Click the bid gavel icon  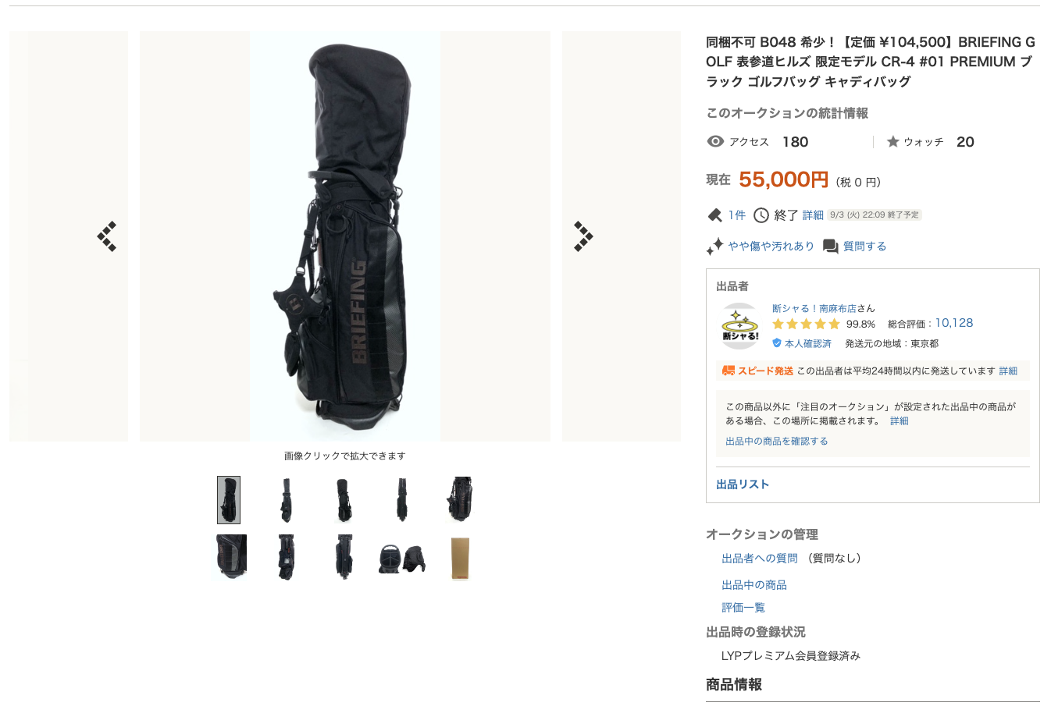pos(714,215)
